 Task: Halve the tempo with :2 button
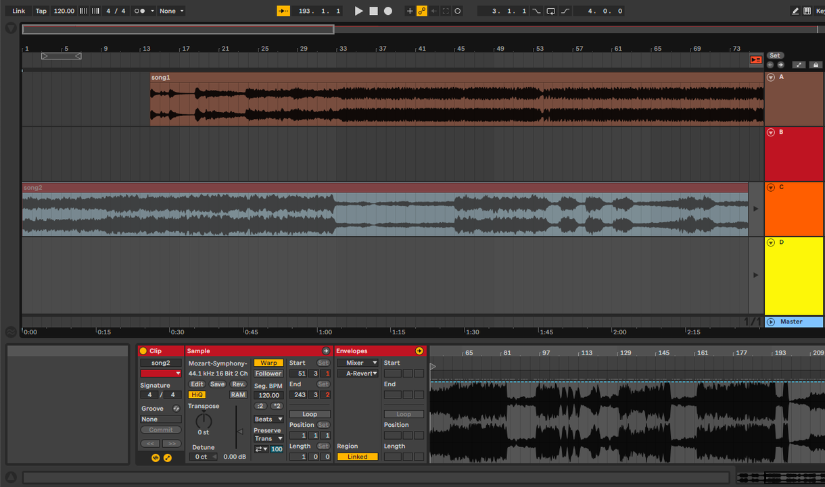coord(260,406)
